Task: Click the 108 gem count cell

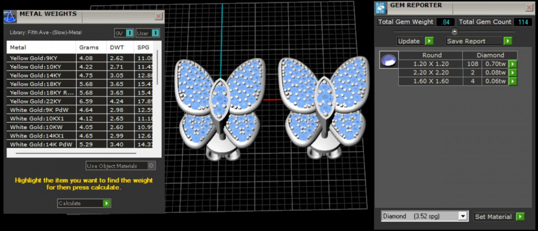Action: pyautogui.click(x=473, y=64)
